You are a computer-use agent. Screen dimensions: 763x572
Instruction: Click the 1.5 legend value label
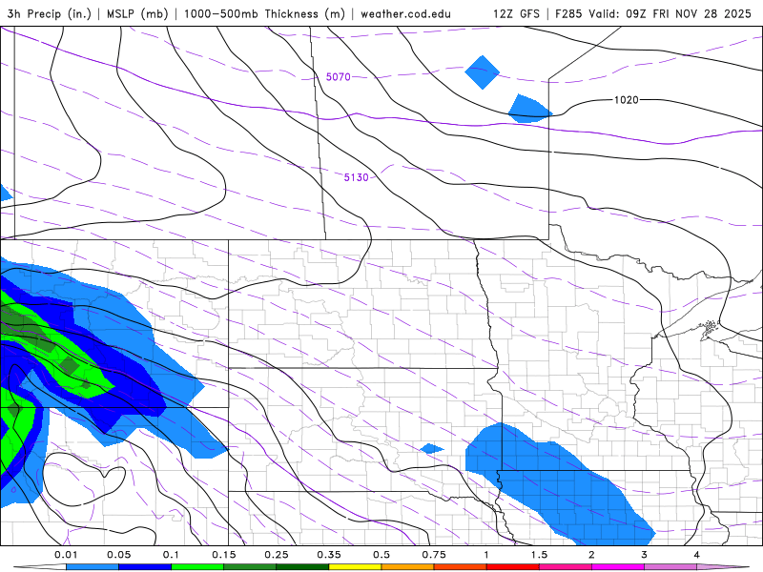pyautogui.click(x=539, y=555)
